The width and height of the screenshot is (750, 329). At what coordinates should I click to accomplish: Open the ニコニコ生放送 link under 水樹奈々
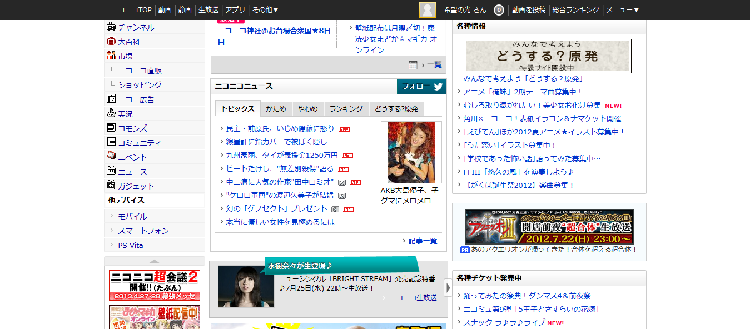click(413, 298)
